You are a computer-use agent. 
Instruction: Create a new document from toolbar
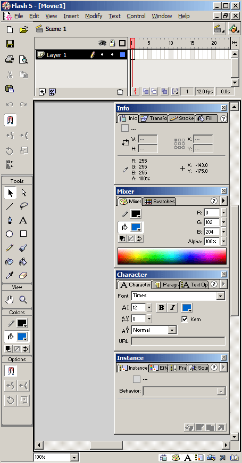pyautogui.click(x=10, y=29)
